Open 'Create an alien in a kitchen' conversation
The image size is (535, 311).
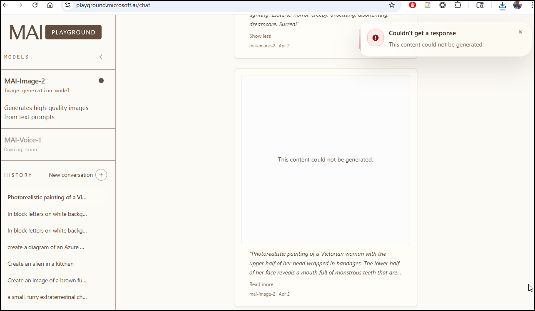[40, 264]
